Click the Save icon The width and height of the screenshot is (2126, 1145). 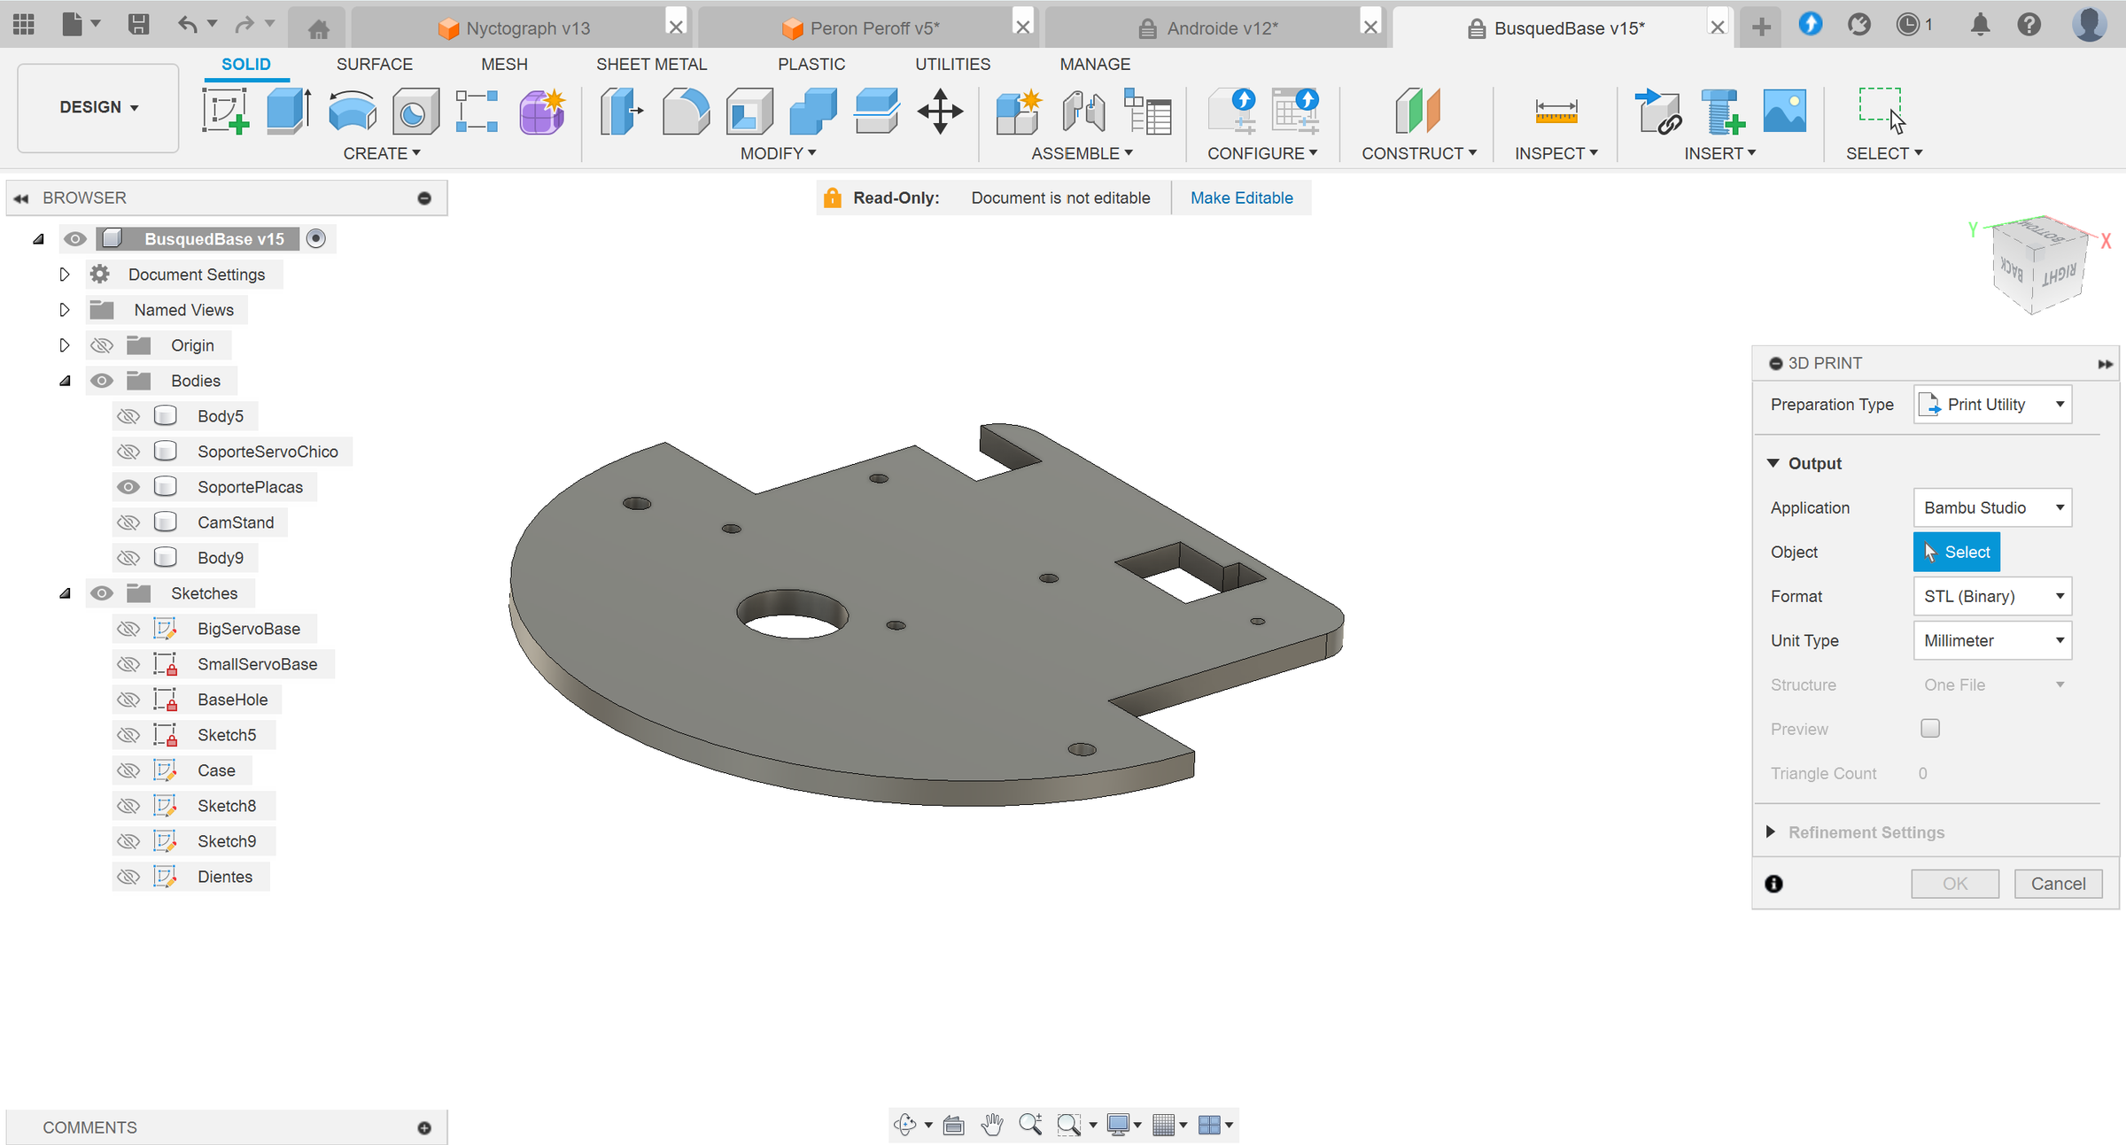click(x=138, y=24)
